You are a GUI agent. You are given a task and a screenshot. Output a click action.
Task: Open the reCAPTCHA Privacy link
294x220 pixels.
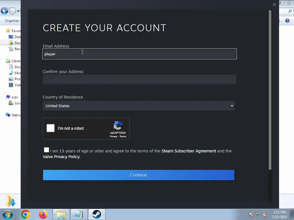click(113, 137)
